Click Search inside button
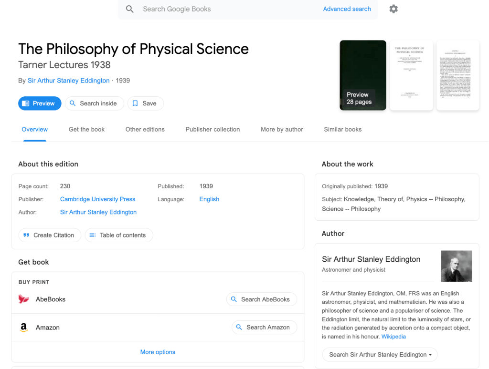Screen dimensions: 489x369 [94, 103]
